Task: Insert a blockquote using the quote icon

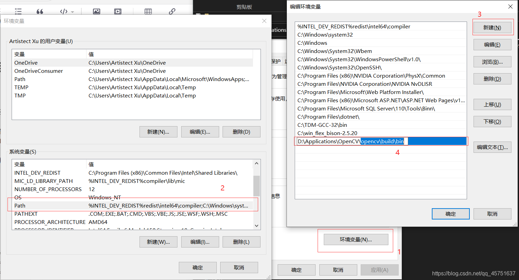Action: click(40, 11)
